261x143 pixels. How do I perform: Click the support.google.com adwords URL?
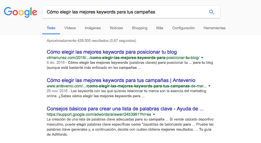99,114
